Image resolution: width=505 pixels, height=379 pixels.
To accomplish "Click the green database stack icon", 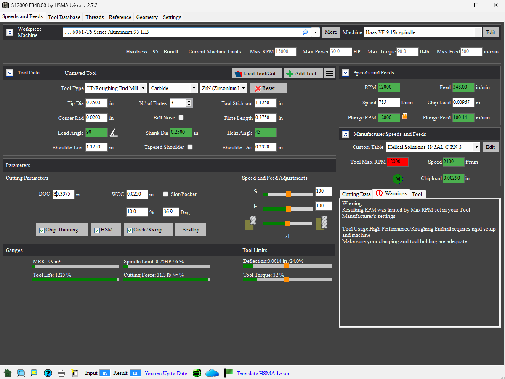I will (197, 373).
